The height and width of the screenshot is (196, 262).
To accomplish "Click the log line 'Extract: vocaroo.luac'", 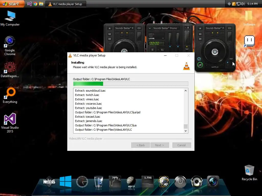I will pyautogui.click(x=88, y=104).
